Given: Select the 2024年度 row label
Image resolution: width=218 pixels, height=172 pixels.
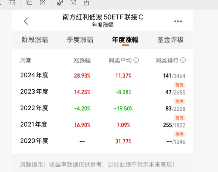Looking at the screenshot, I should 34,75.
